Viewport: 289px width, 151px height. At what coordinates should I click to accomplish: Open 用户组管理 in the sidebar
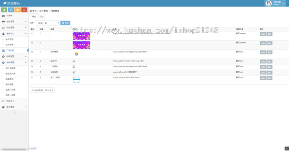point(11,68)
